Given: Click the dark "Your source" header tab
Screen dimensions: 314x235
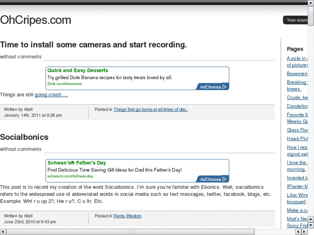Looking at the screenshot, I should pyautogui.click(x=297, y=20).
